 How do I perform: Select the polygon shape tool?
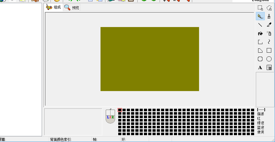click(260, 51)
